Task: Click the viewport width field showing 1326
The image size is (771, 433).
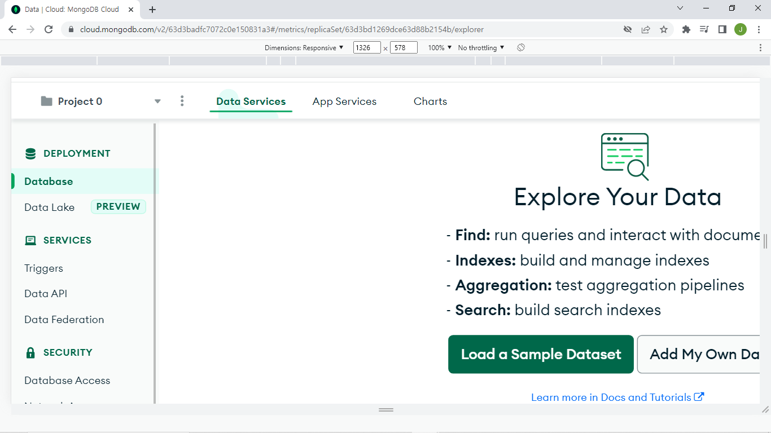Action: click(x=367, y=48)
